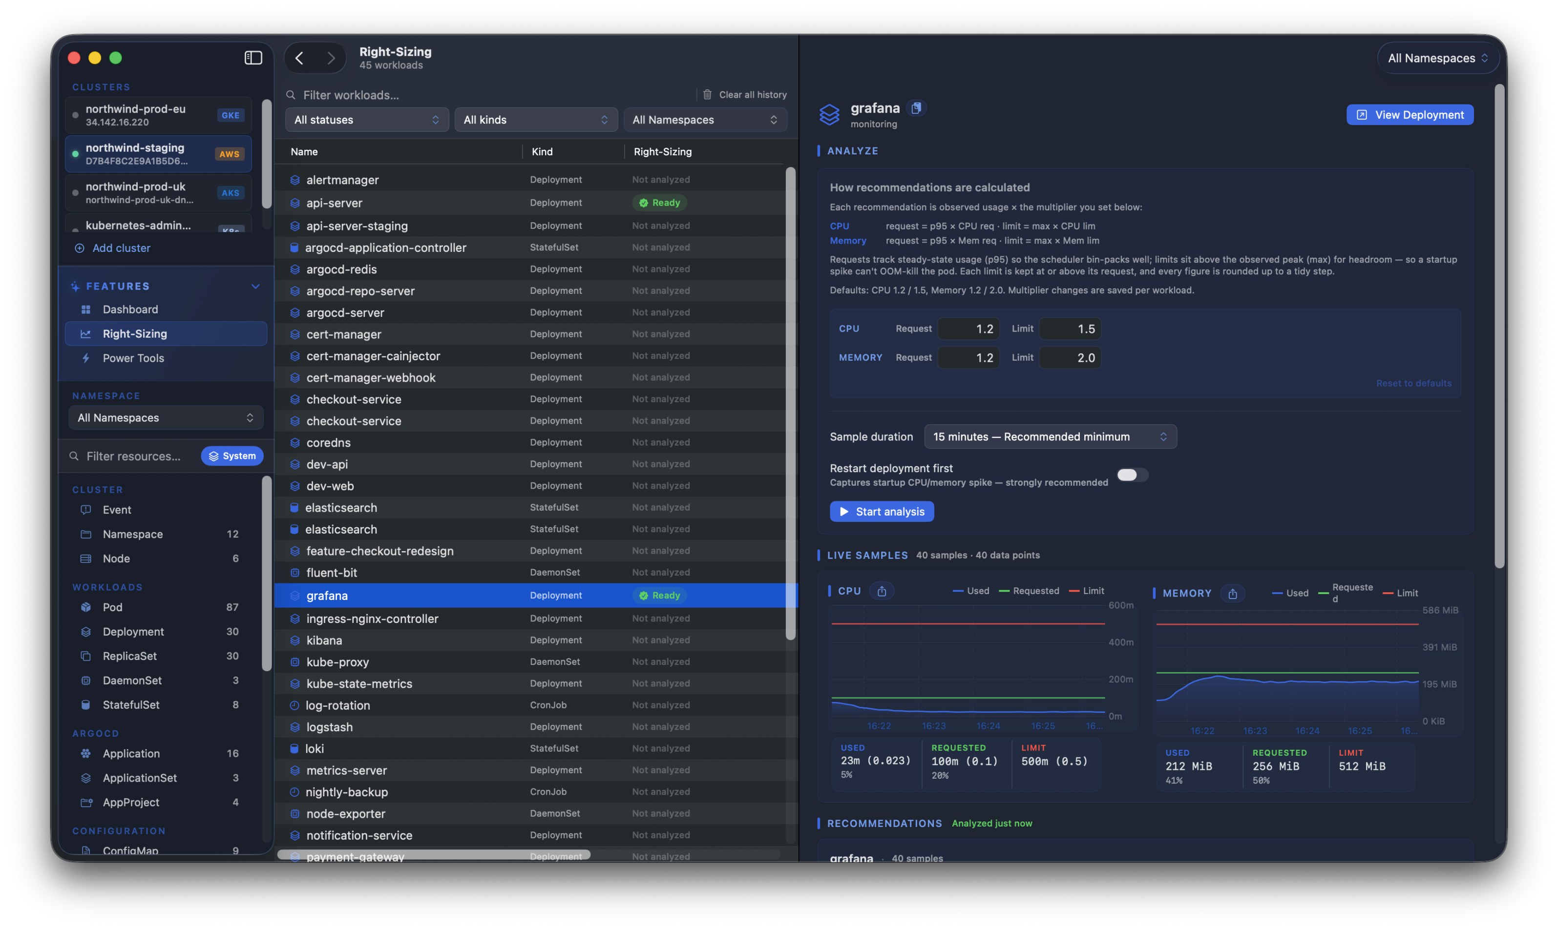Click the Namespace folder icon
This screenshot has width=1558, height=929.
click(x=86, y=534)
